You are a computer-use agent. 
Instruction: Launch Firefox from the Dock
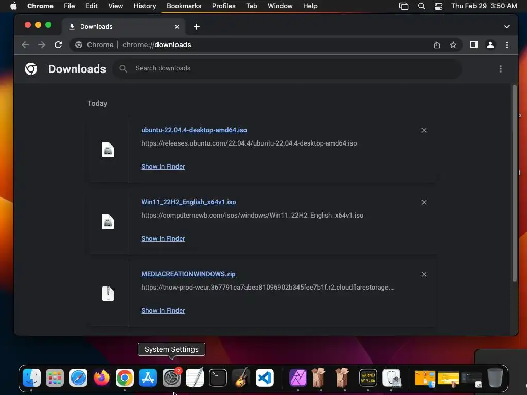[x=101, y=378]
